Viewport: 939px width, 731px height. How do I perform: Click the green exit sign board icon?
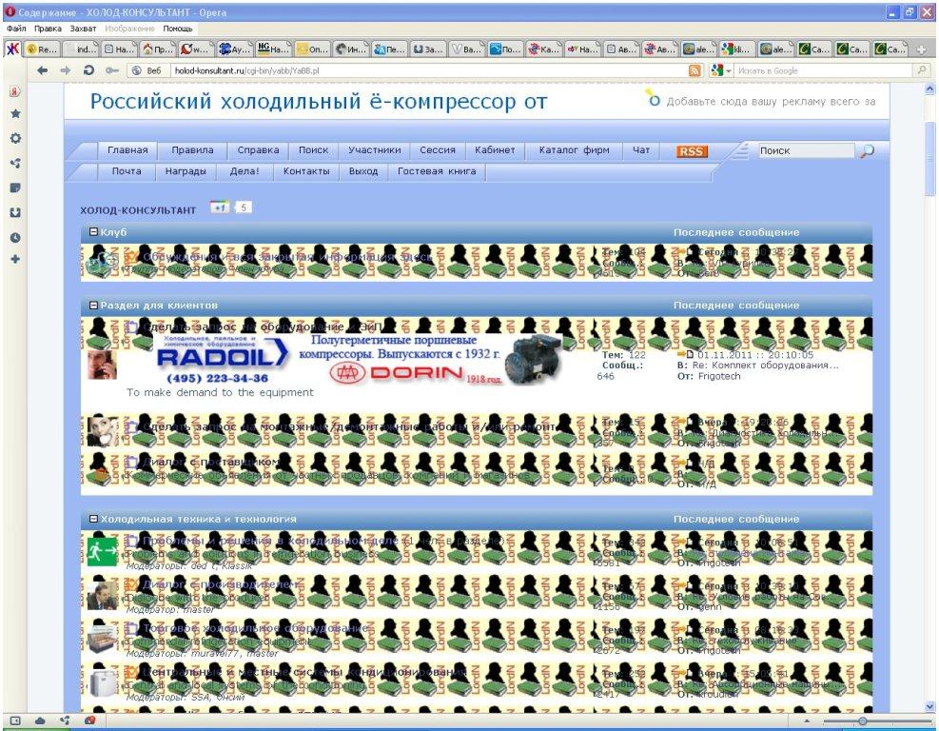(x=102, y=552)
